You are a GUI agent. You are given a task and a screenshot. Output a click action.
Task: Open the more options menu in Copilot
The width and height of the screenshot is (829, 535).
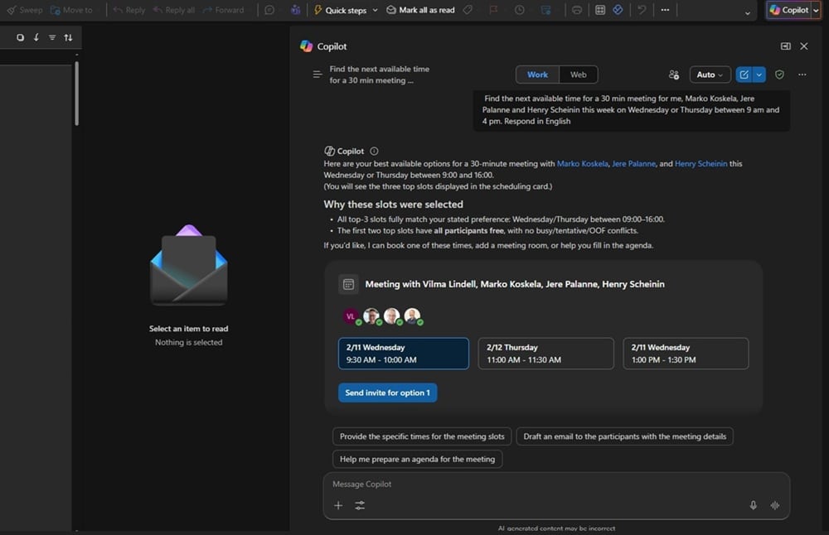coord(802,74)
